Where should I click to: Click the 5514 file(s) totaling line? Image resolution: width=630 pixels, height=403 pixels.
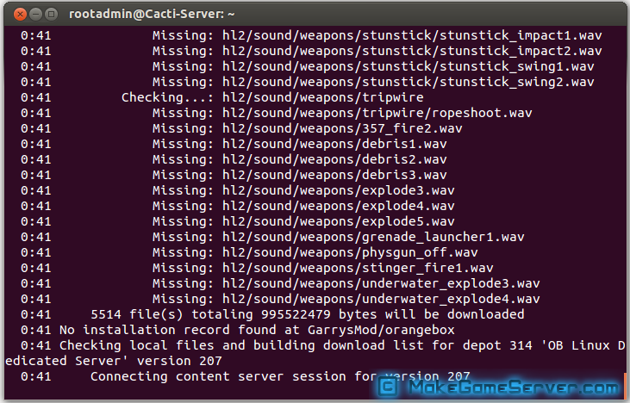click(x=272, y=314)
